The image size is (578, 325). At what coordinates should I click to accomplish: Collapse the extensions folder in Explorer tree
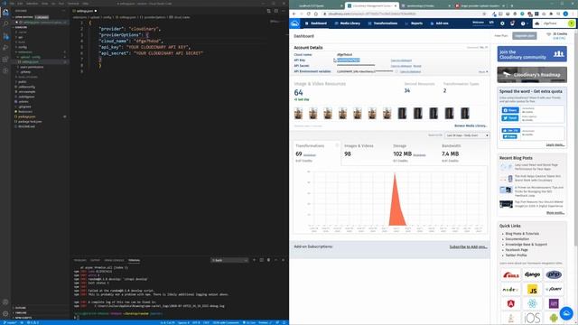tap(25, 52)
